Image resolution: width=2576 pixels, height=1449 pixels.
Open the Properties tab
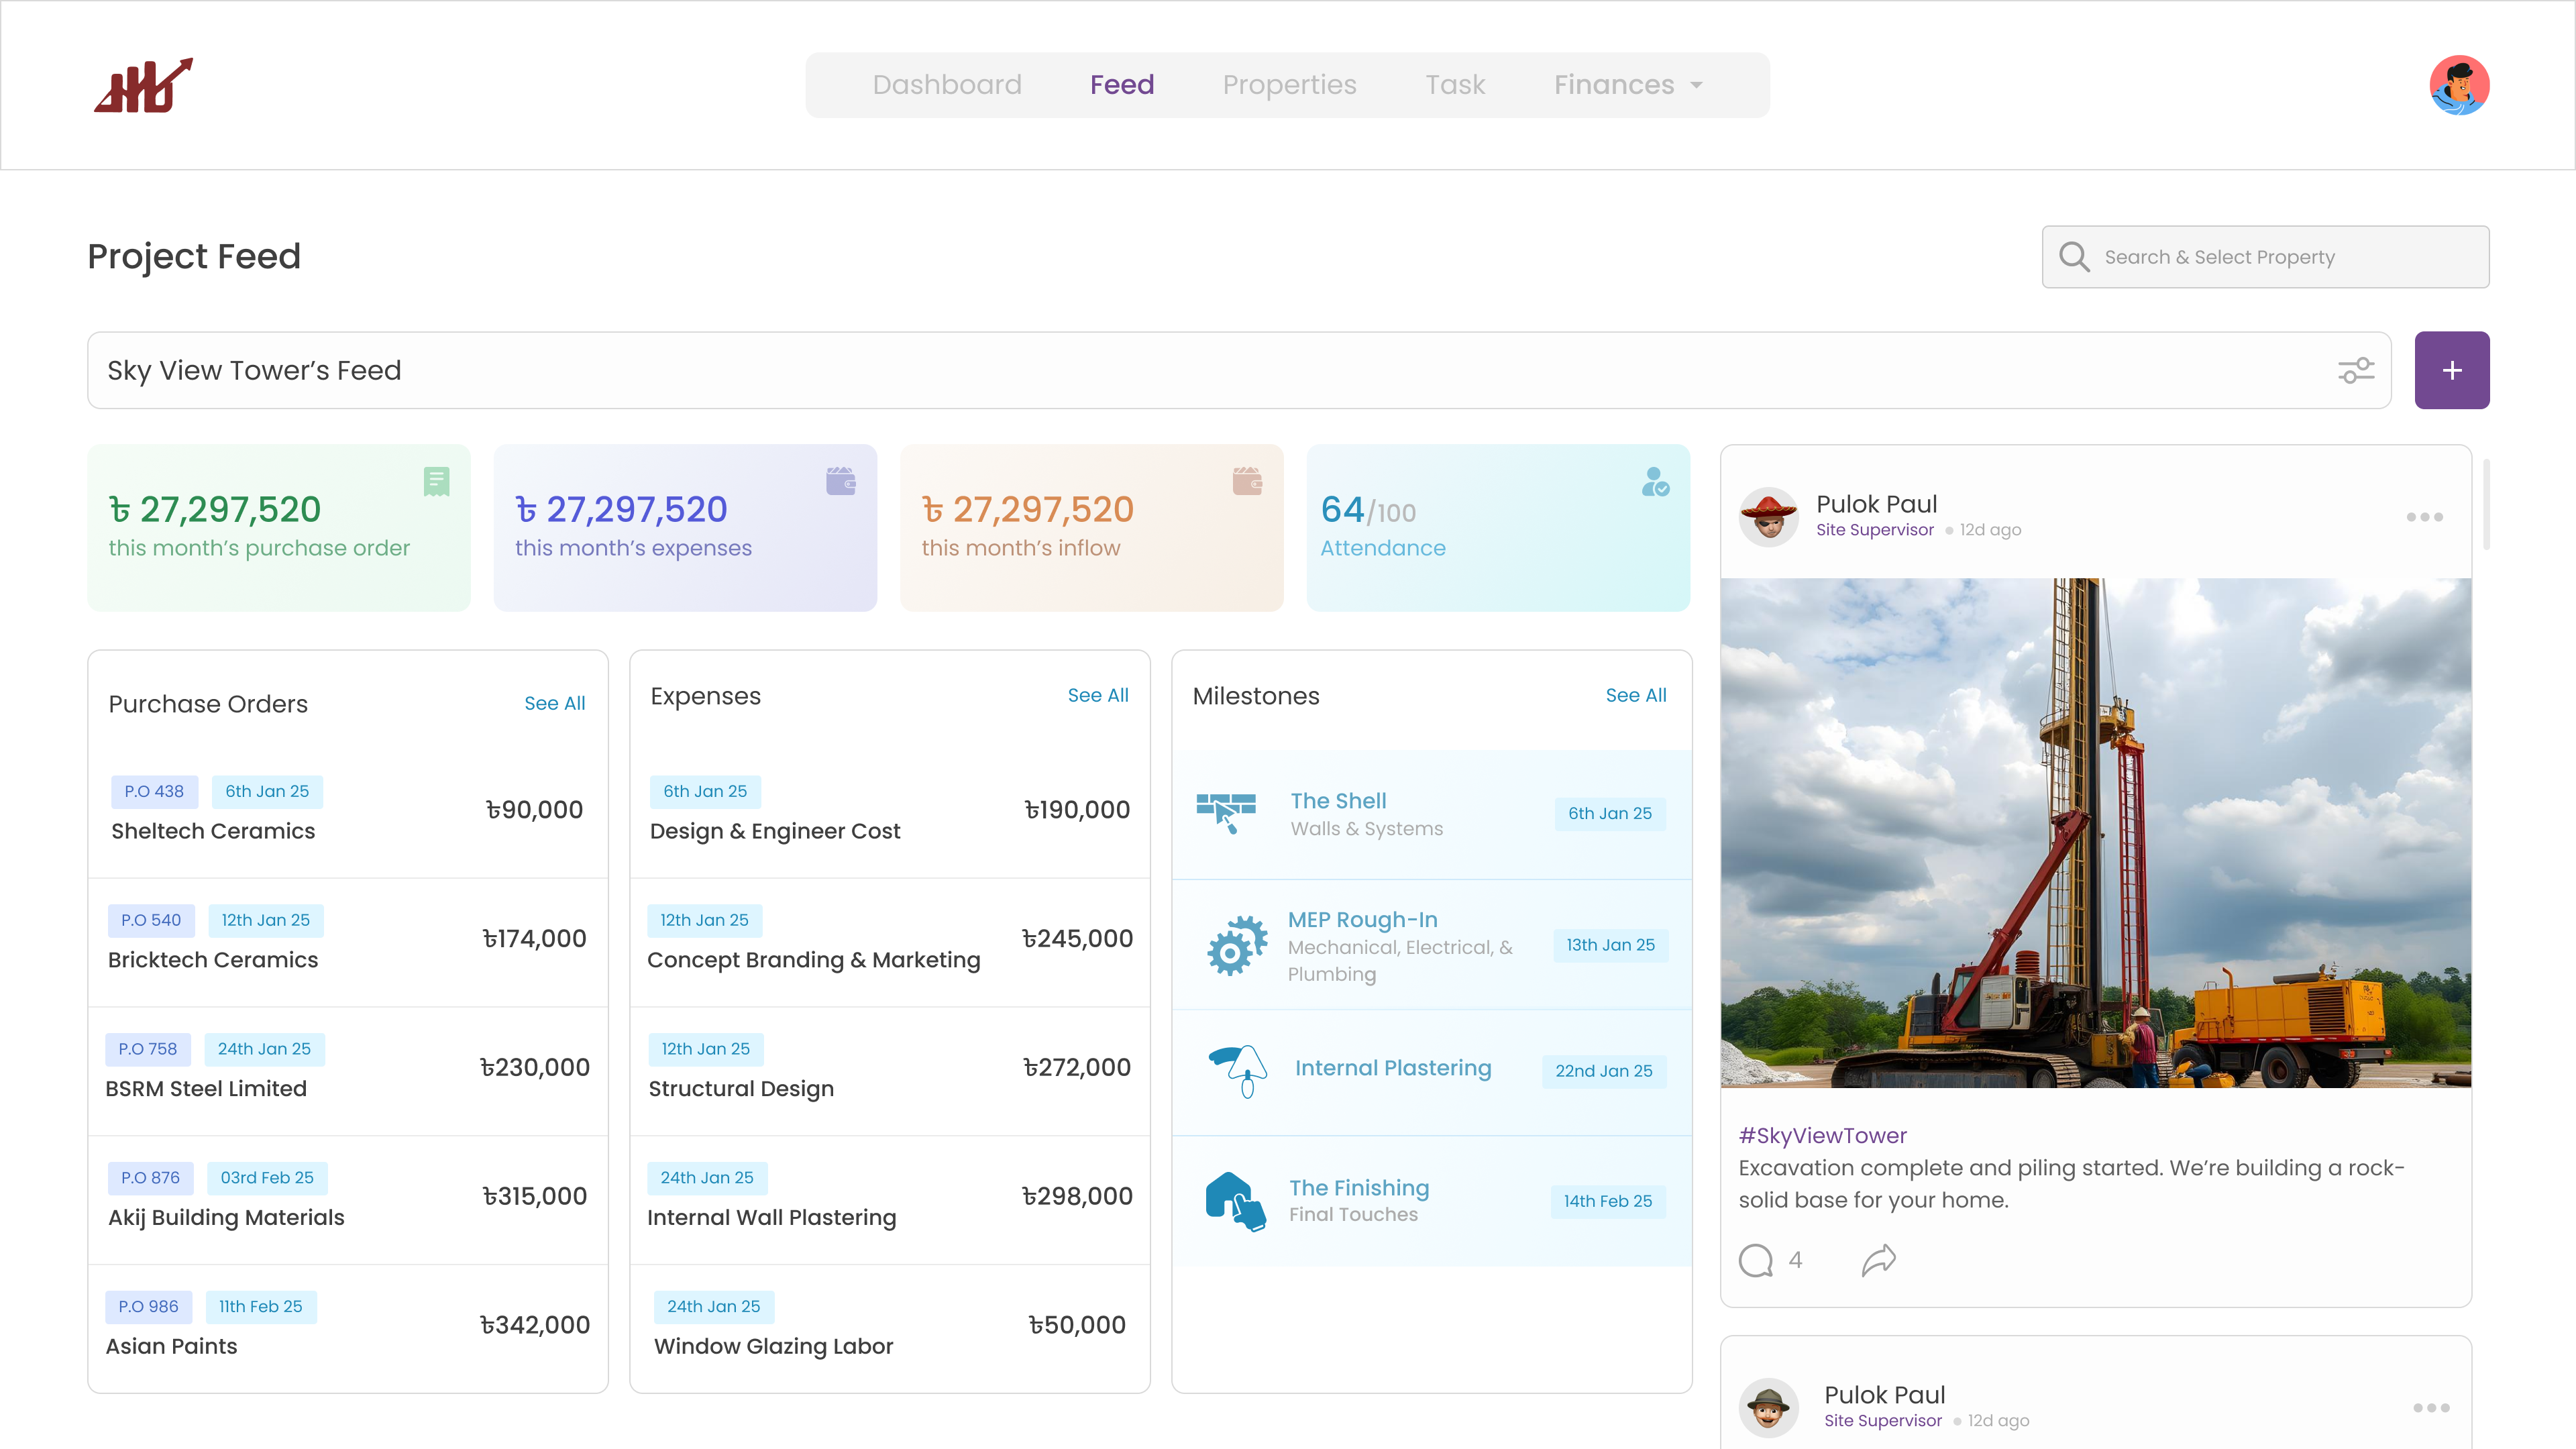tap(1289, 85)
